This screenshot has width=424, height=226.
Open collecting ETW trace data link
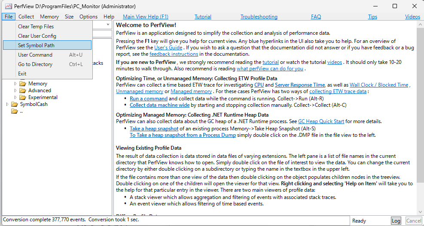[x=338, y=91]
